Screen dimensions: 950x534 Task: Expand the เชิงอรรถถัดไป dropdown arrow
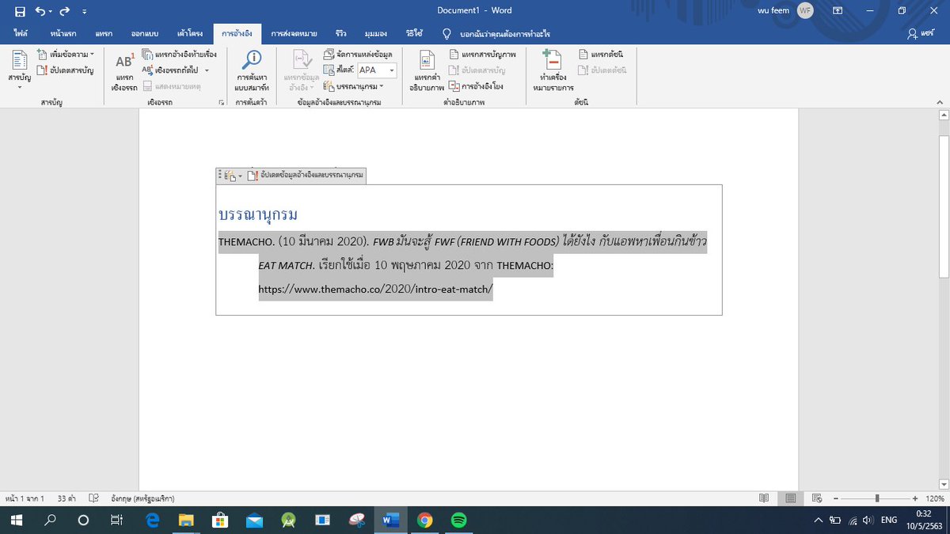207,70
